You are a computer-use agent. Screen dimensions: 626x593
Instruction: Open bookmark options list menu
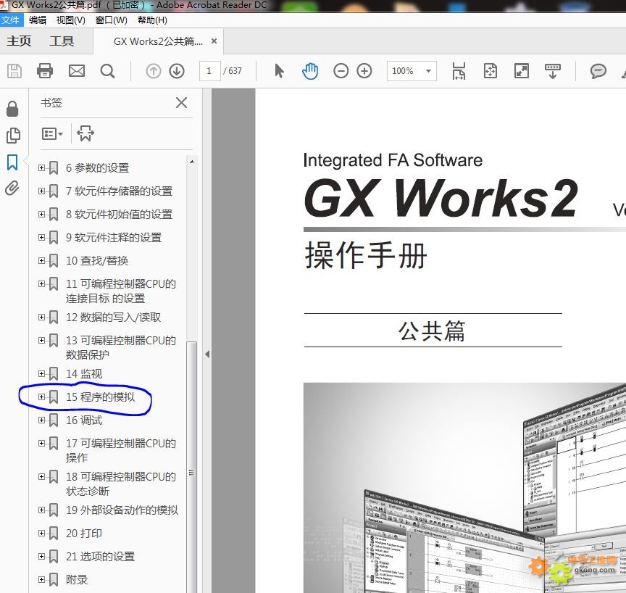tap(52, 133)
